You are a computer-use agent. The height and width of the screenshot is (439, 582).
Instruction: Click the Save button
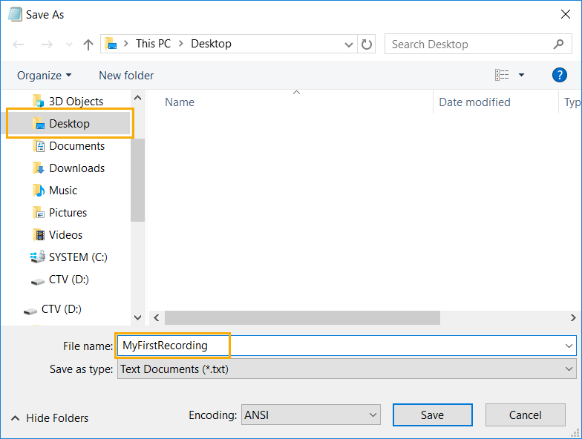click(x=432, y=415)
